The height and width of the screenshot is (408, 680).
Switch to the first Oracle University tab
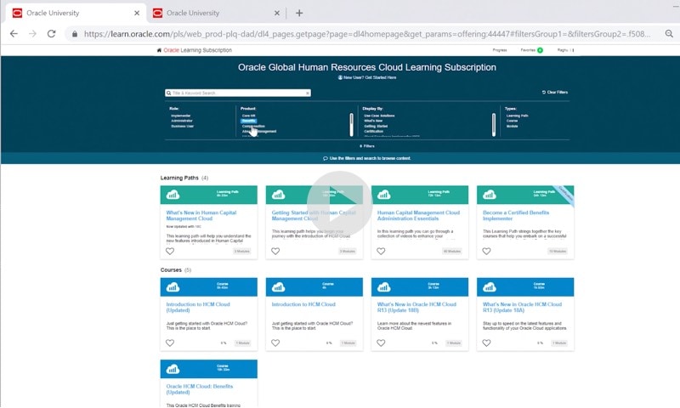tap(76, 13)
